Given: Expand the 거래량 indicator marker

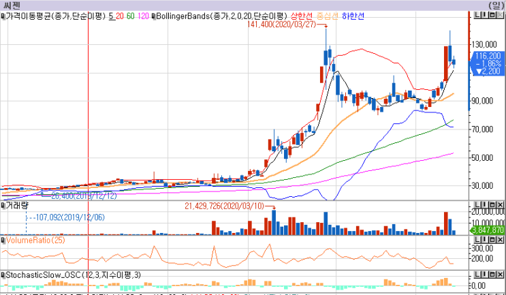Looking at the screenshot, I should tap(3, 205).
